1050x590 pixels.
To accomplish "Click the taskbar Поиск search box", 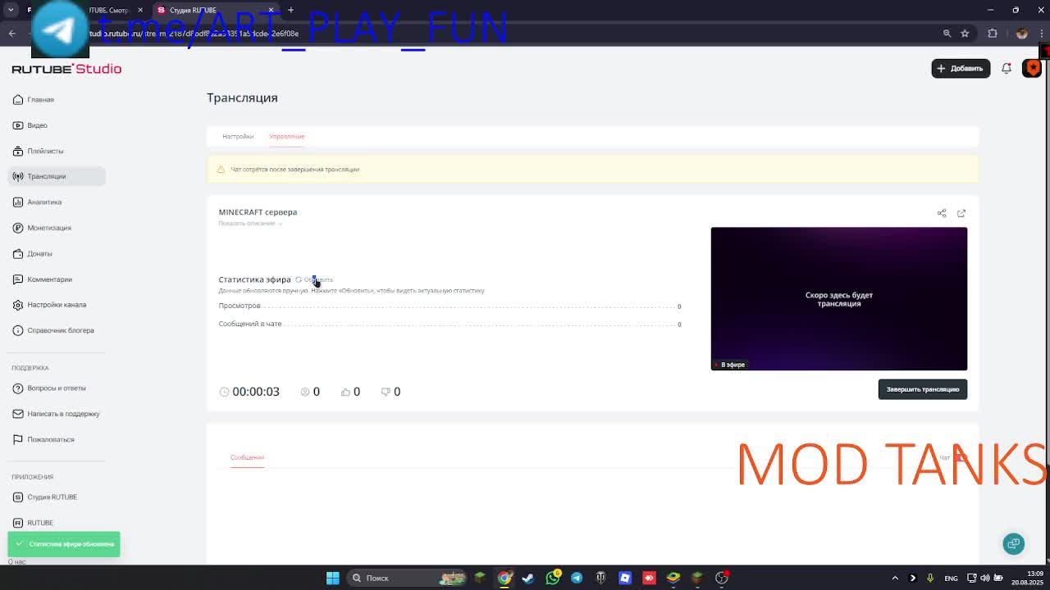I will [409, 578].
